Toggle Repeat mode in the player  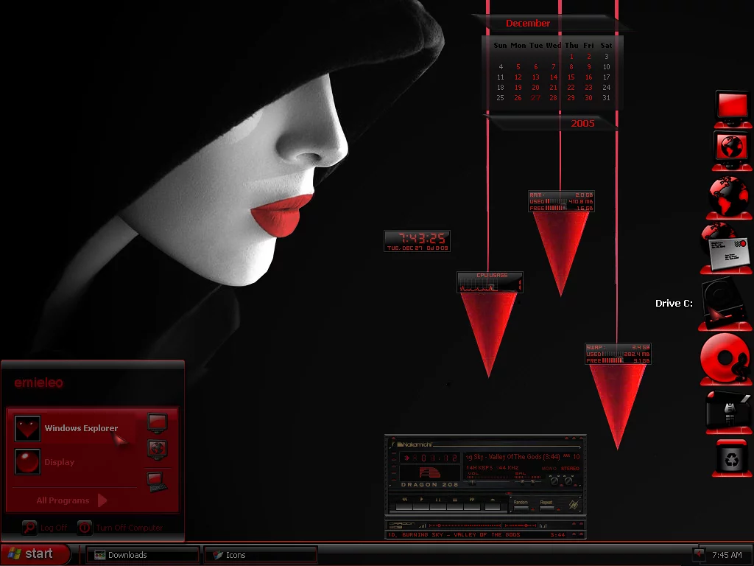(x=546, y=507)
